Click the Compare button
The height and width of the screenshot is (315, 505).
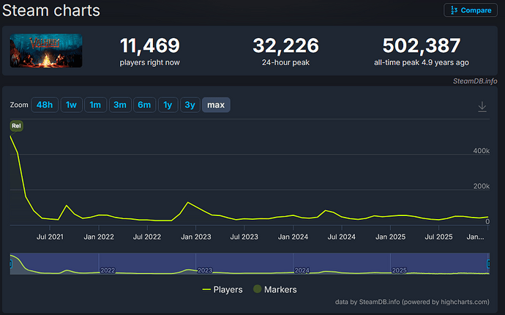469,10
